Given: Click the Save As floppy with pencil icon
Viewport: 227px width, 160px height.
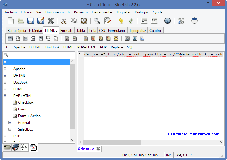Looking at the screenshot, I should [x=41, y=21].
